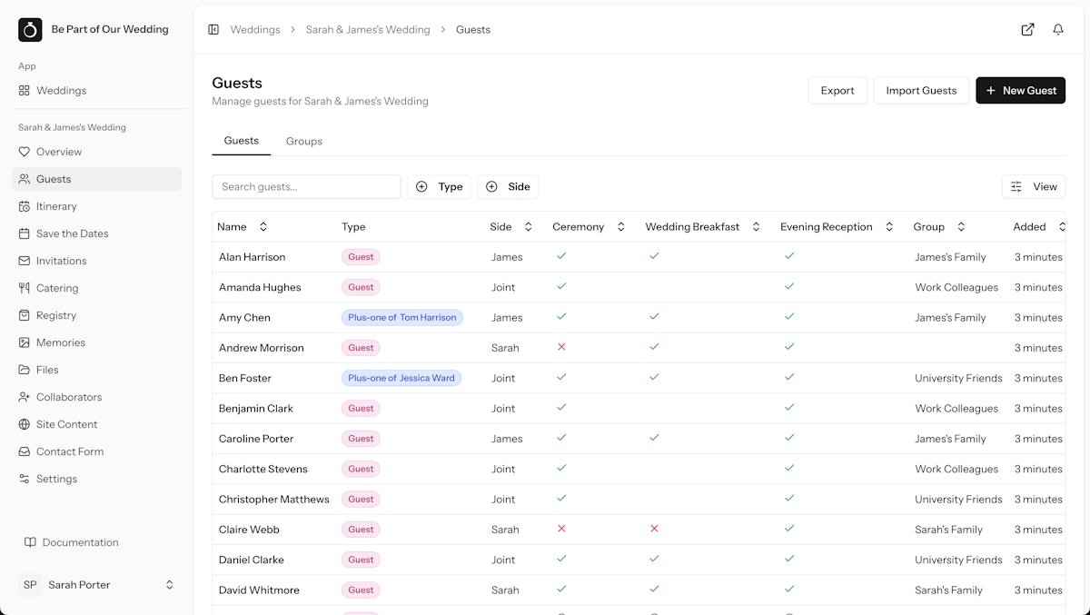
Task: Click the New Guest button
Action: pos(1021,91)
